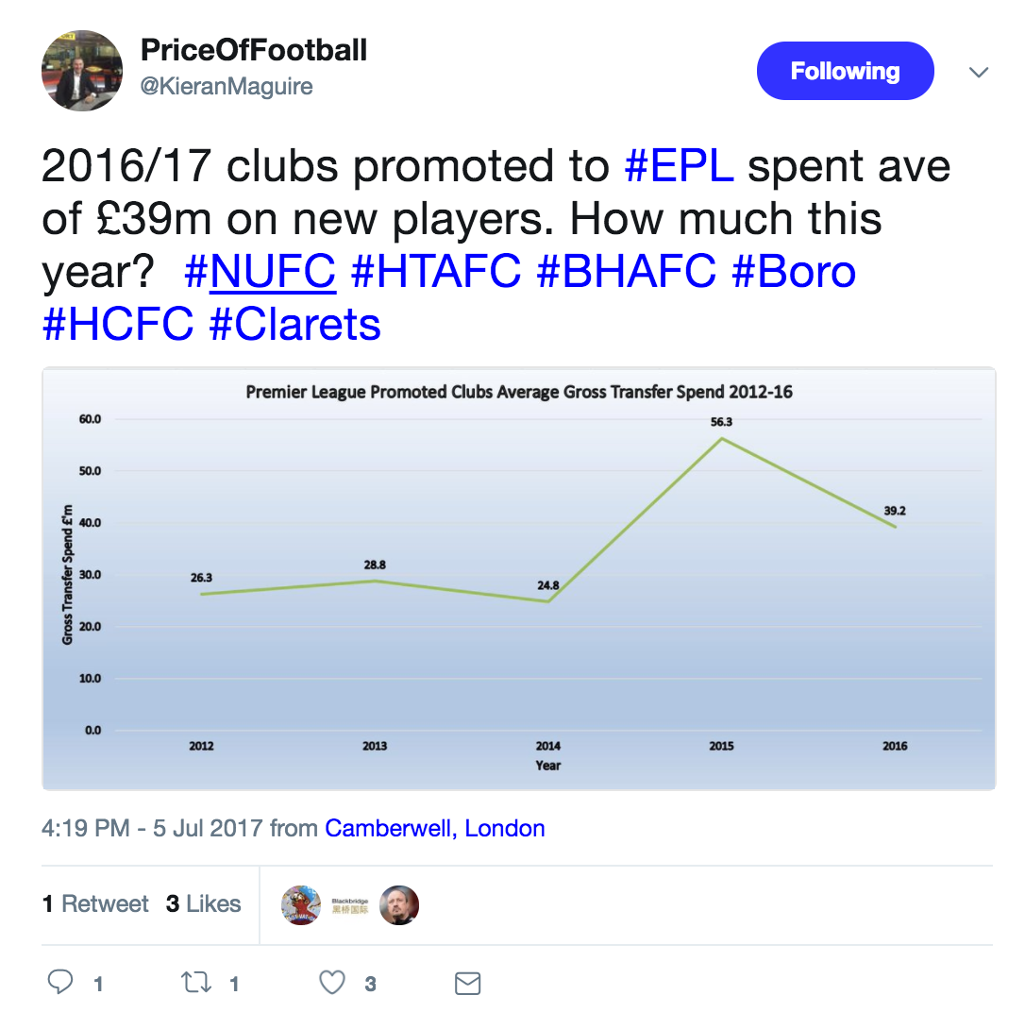Like the tweet with the heart icon
The height and width of the screenshot is (1029, 1025).
coord(332,983)
